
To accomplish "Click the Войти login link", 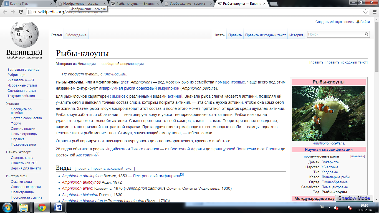I will (x=365, y=22).
